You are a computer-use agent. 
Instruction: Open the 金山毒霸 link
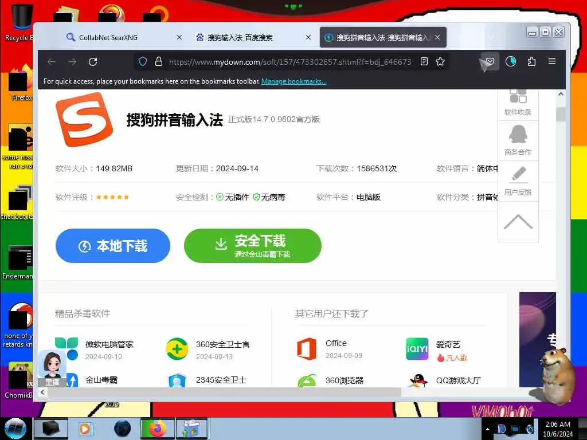point(101,380)
